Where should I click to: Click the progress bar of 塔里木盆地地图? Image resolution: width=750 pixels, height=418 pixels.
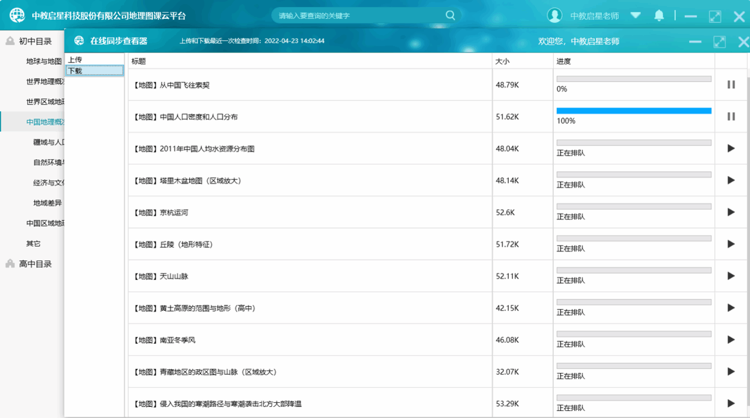tap(633, 175)
